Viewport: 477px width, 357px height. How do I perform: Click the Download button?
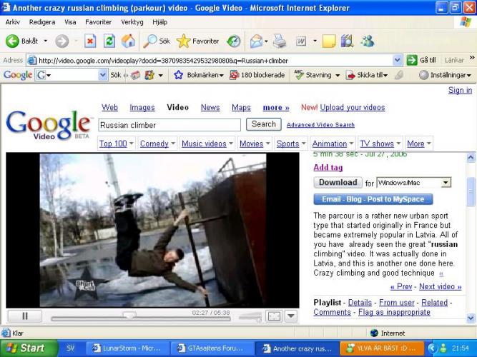point(338,183)
